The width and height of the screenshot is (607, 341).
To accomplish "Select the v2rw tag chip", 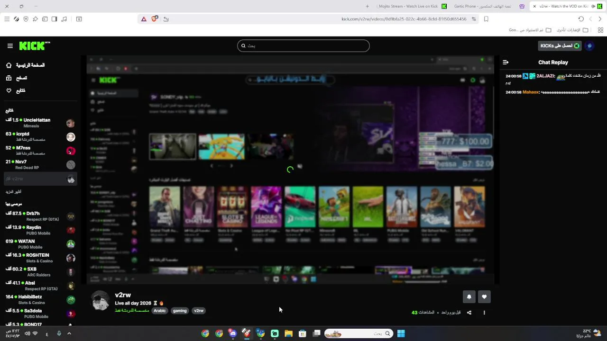I will point(199,311).
